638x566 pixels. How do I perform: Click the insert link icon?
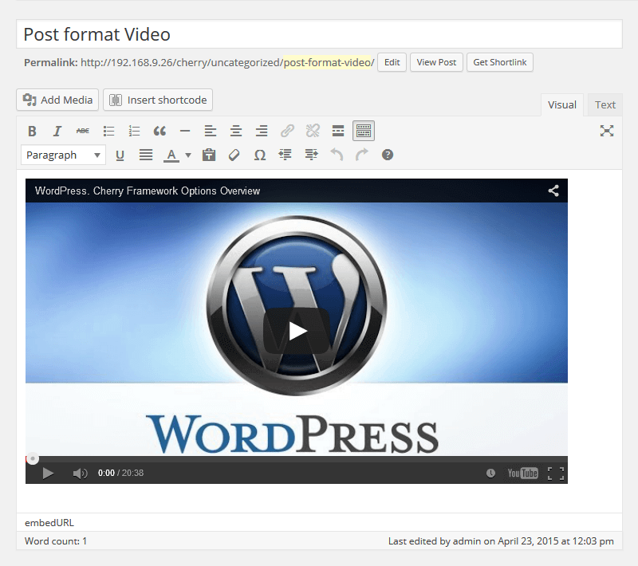pyautogui.click(x=287, y=132)
